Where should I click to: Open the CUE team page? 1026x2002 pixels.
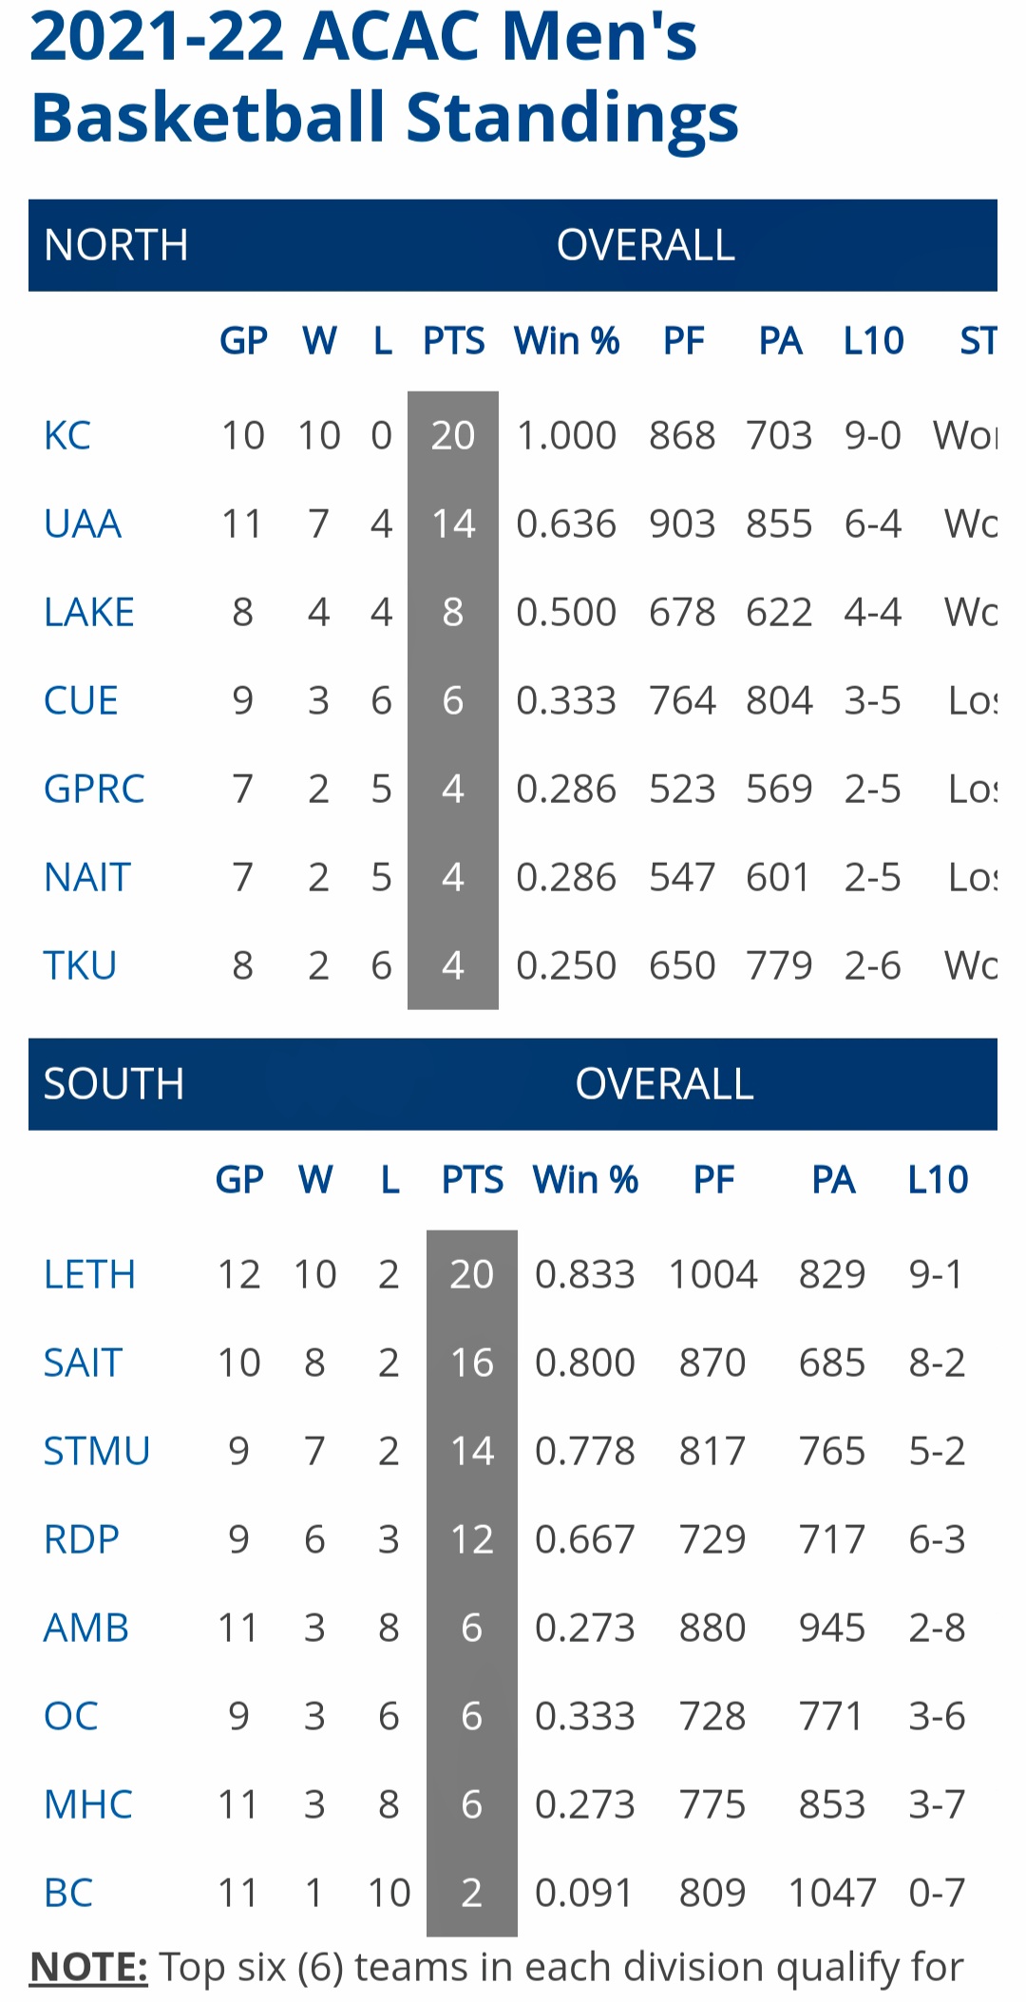tap(81, 701)
